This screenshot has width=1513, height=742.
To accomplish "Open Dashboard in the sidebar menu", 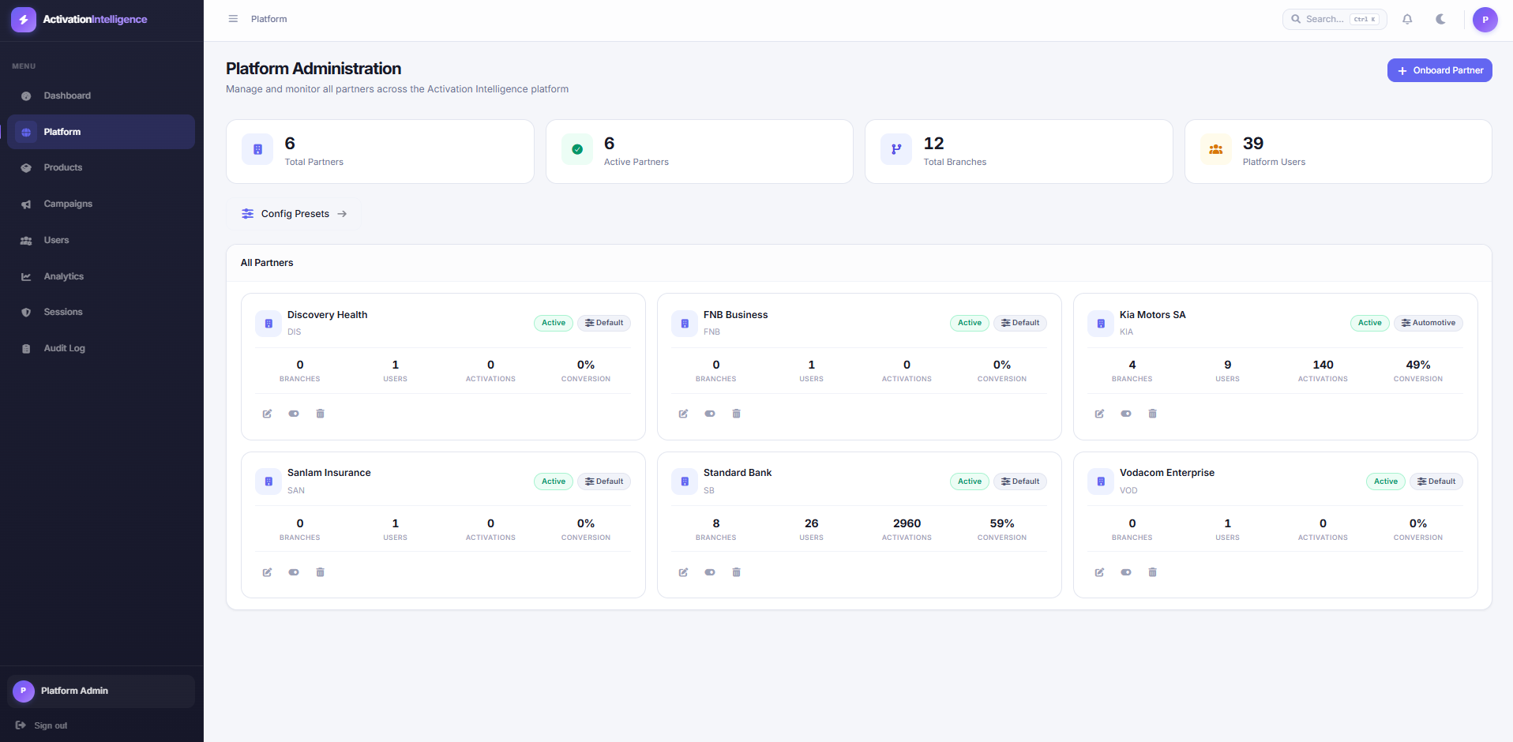I will pyautogui.click(x=101, y=96).
